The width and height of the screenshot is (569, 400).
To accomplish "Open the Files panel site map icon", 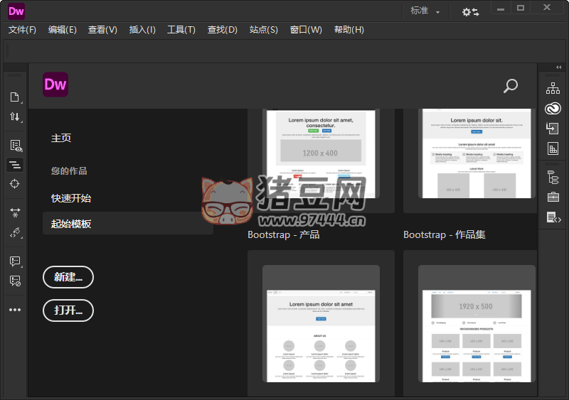I will tap(553, 88).
